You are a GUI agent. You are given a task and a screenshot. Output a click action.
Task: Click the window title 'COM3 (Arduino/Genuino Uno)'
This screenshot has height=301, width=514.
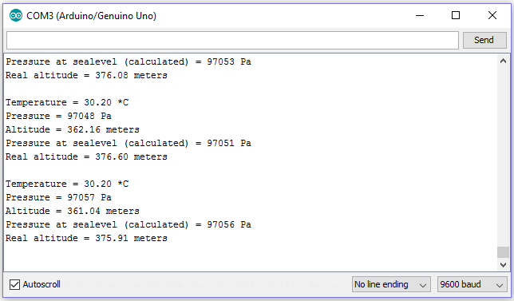[x=91, y=16]
